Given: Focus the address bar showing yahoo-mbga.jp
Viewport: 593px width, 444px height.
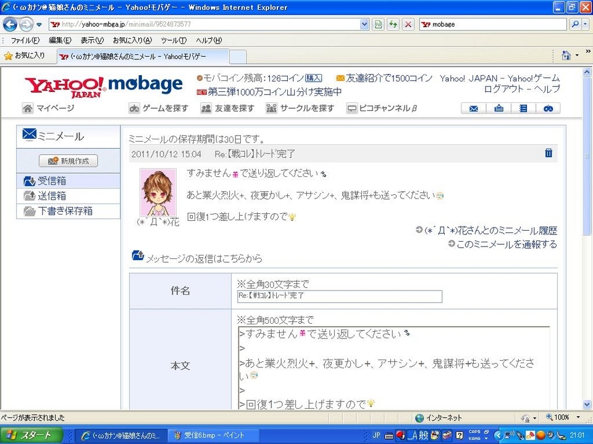Looking at the screenshot, I should coord(204,25).
